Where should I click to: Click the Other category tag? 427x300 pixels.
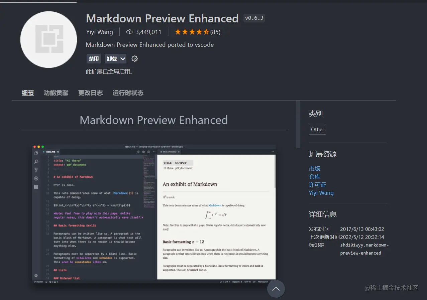tap(318, 130)
